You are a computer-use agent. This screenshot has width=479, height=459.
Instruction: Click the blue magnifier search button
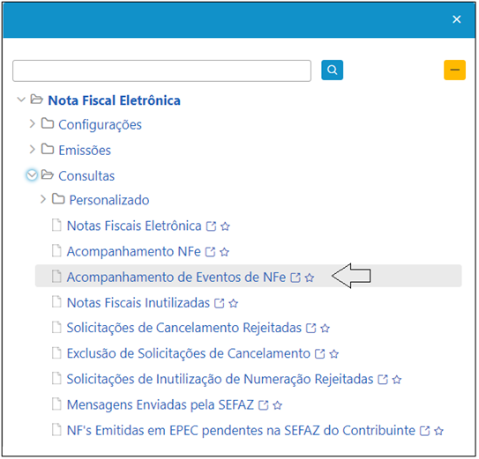pos(332,70)
